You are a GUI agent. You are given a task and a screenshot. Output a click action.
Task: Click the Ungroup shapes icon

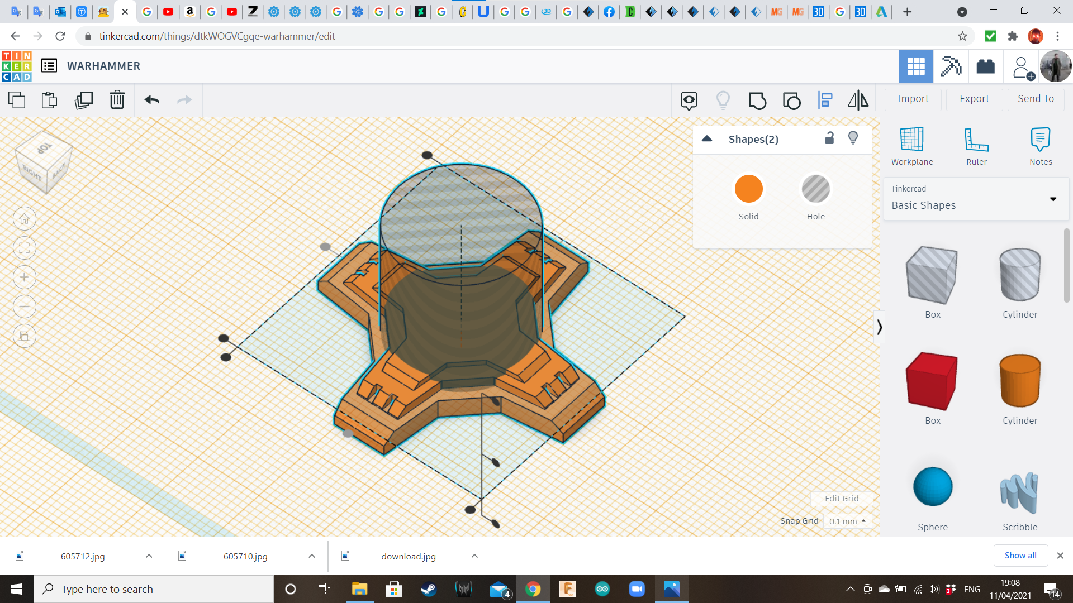click(791, 100)
